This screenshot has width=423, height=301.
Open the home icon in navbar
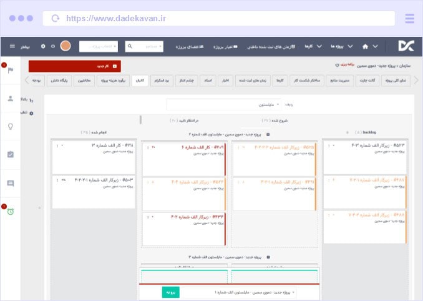pos(365,46)
